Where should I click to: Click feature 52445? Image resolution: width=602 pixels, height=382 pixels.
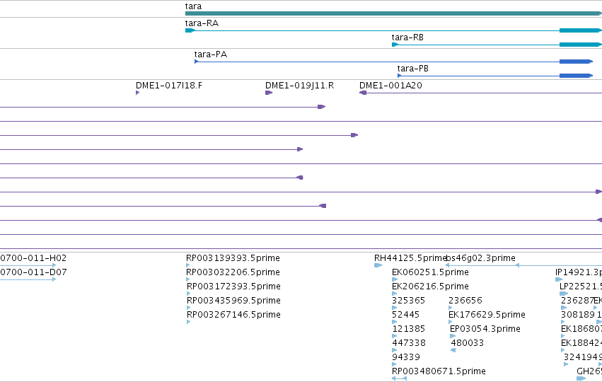tap(394, 322)
